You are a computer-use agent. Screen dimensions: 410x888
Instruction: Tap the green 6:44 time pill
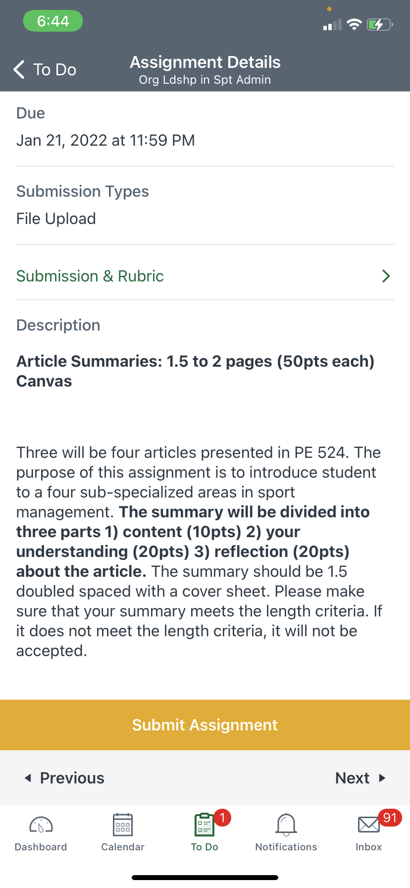click(53, 21)
